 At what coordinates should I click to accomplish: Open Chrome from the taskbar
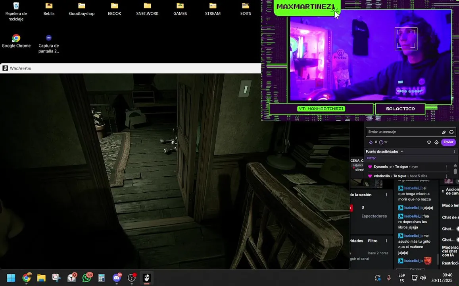(x=26, y=278)
